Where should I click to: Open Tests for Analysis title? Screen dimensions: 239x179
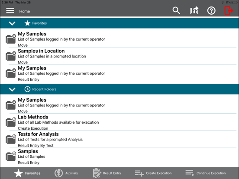(x=38, y=134)
